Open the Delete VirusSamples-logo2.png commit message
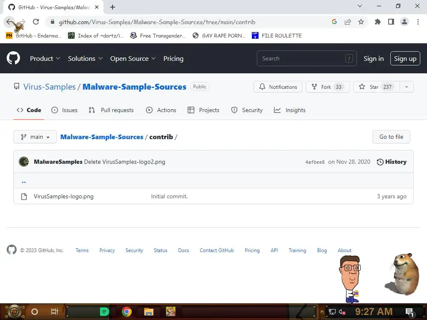Viewport: 427px width, 320px height. [x=124, y=162]
